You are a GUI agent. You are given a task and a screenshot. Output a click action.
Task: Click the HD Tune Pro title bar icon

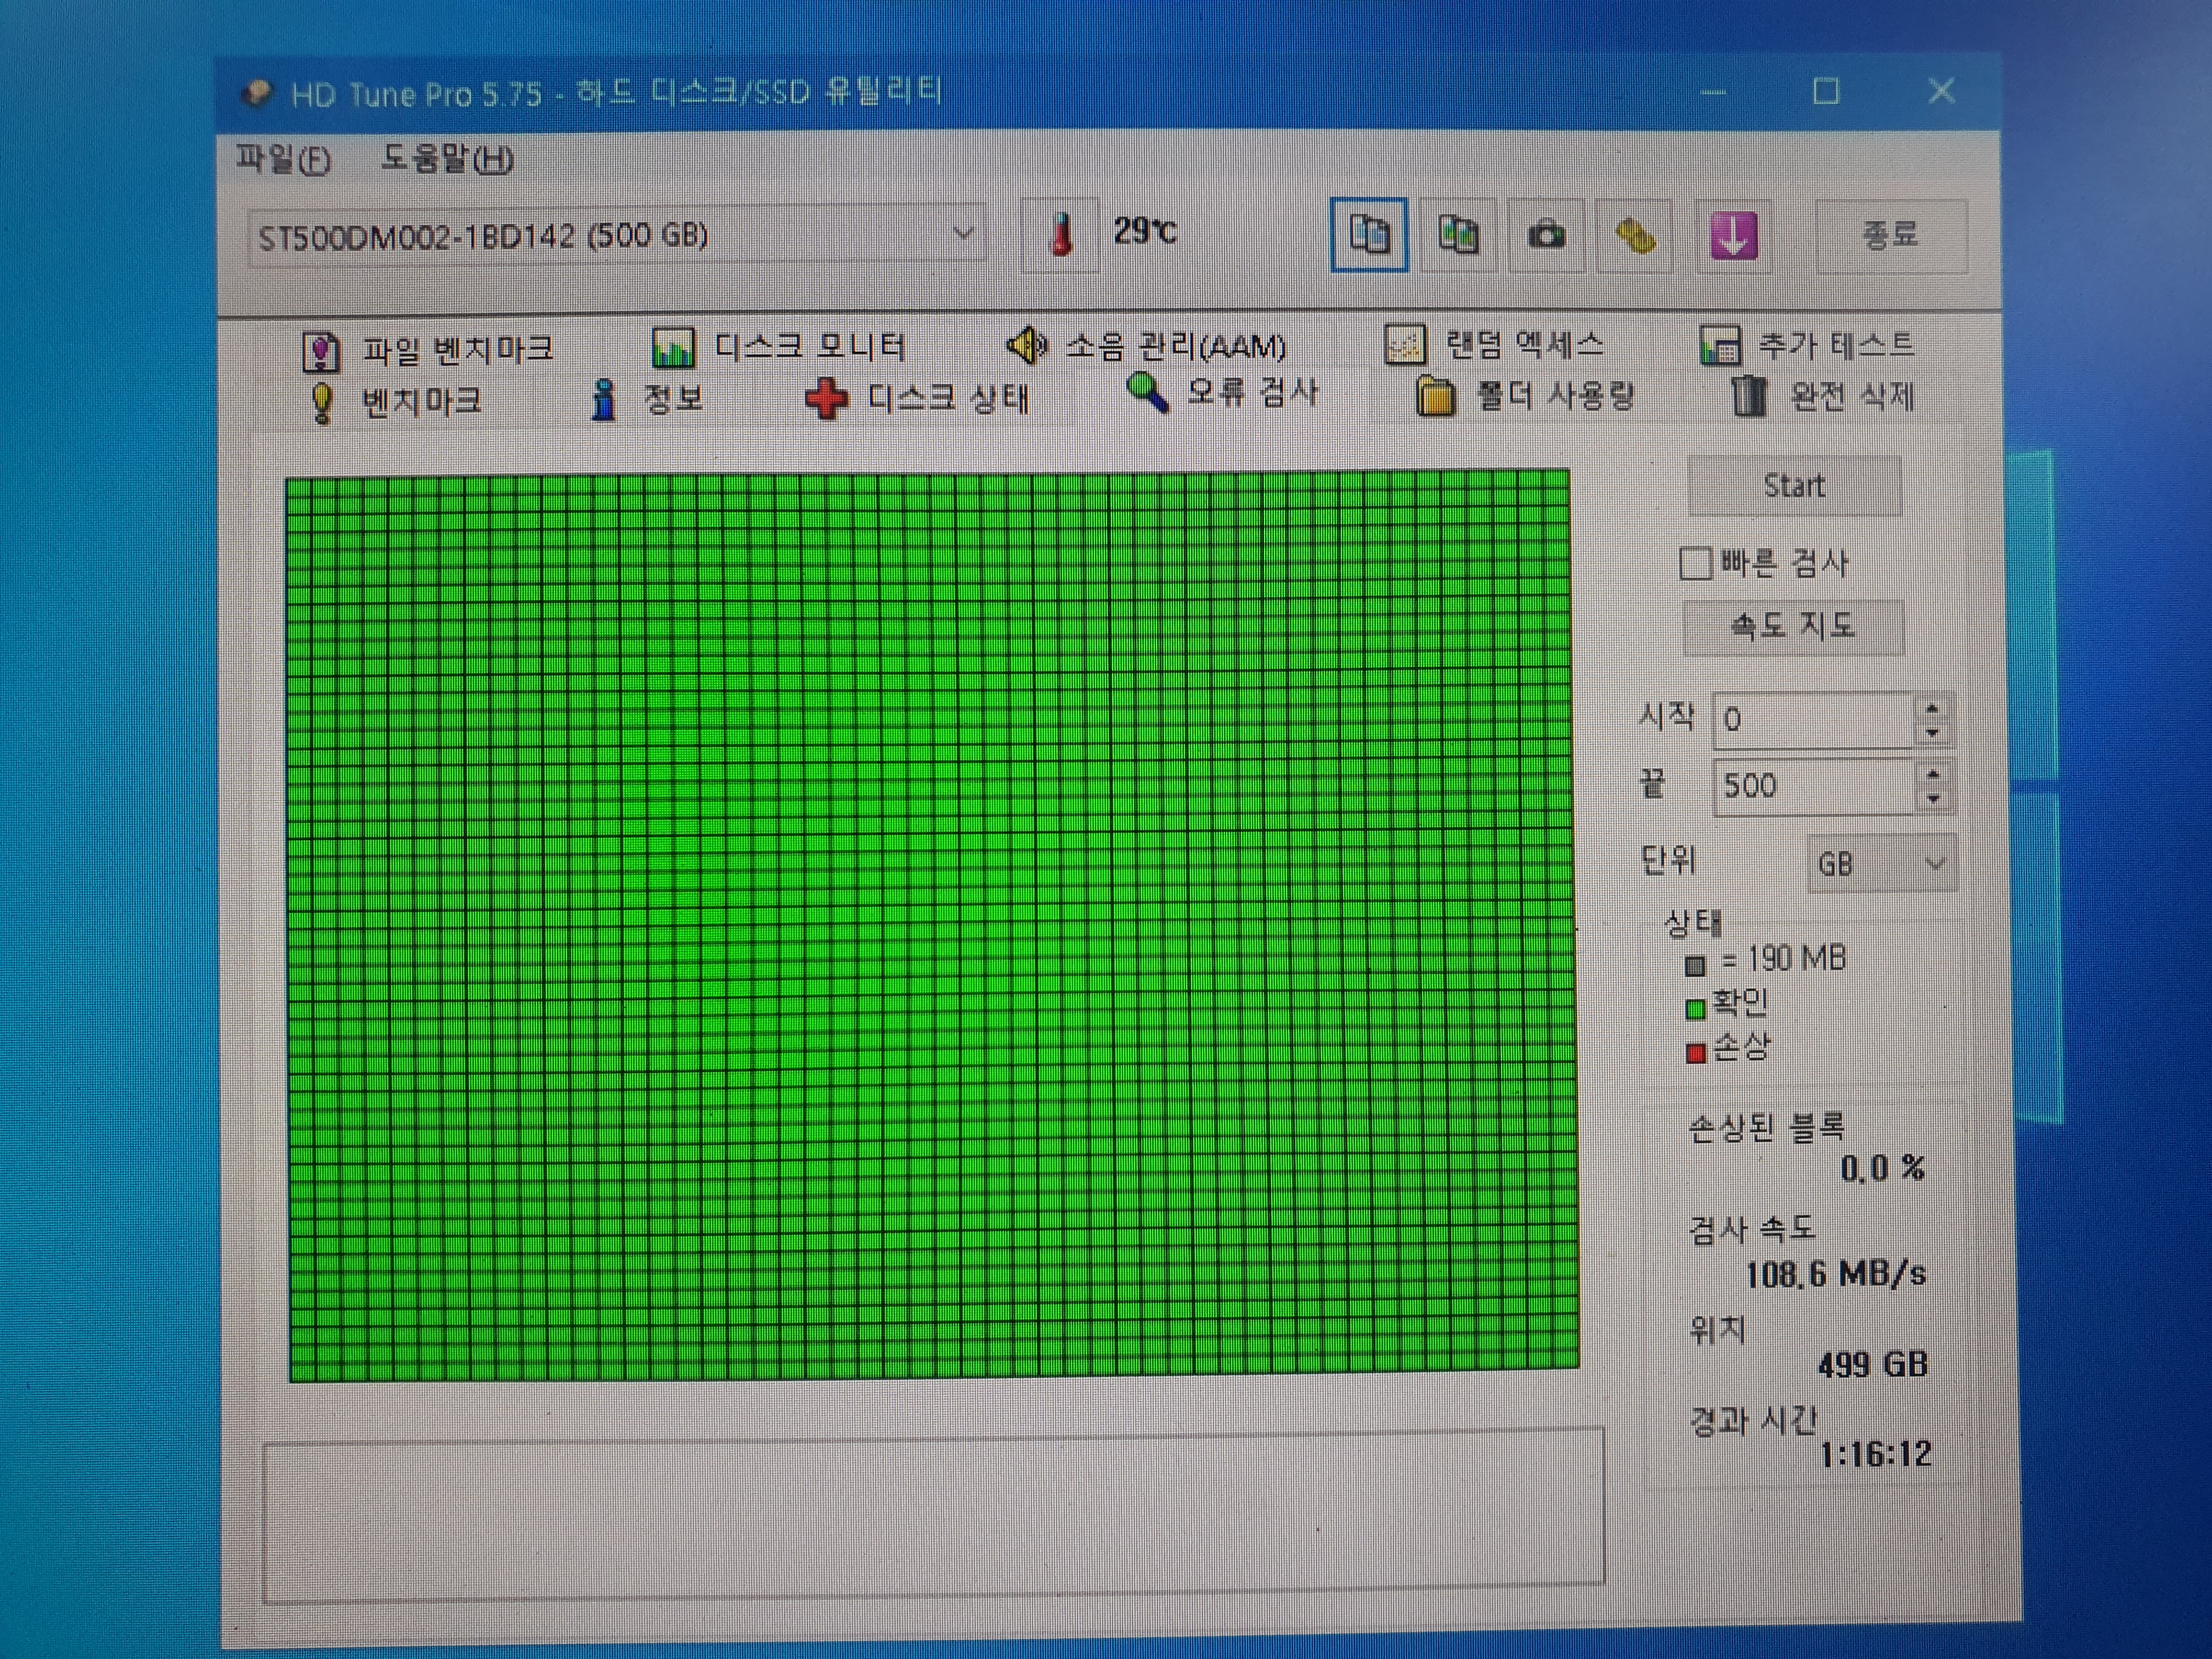pos(257,93)
